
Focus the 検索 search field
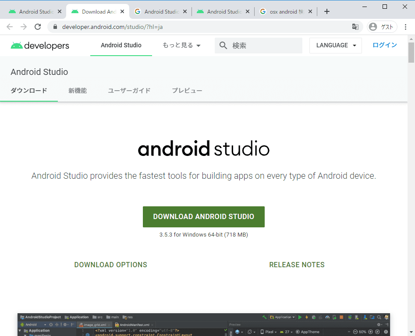[258, 46]
